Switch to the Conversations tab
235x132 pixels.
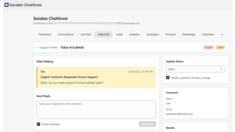pyautogui.click(x=66, y=34)
